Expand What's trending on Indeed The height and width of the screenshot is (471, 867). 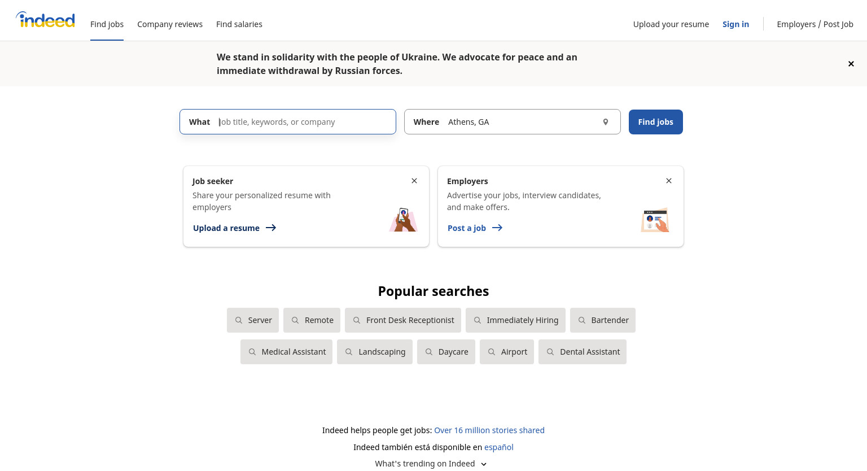431,464
